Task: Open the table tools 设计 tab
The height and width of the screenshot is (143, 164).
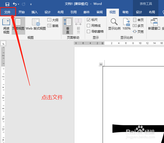Action: coord(139,12)
